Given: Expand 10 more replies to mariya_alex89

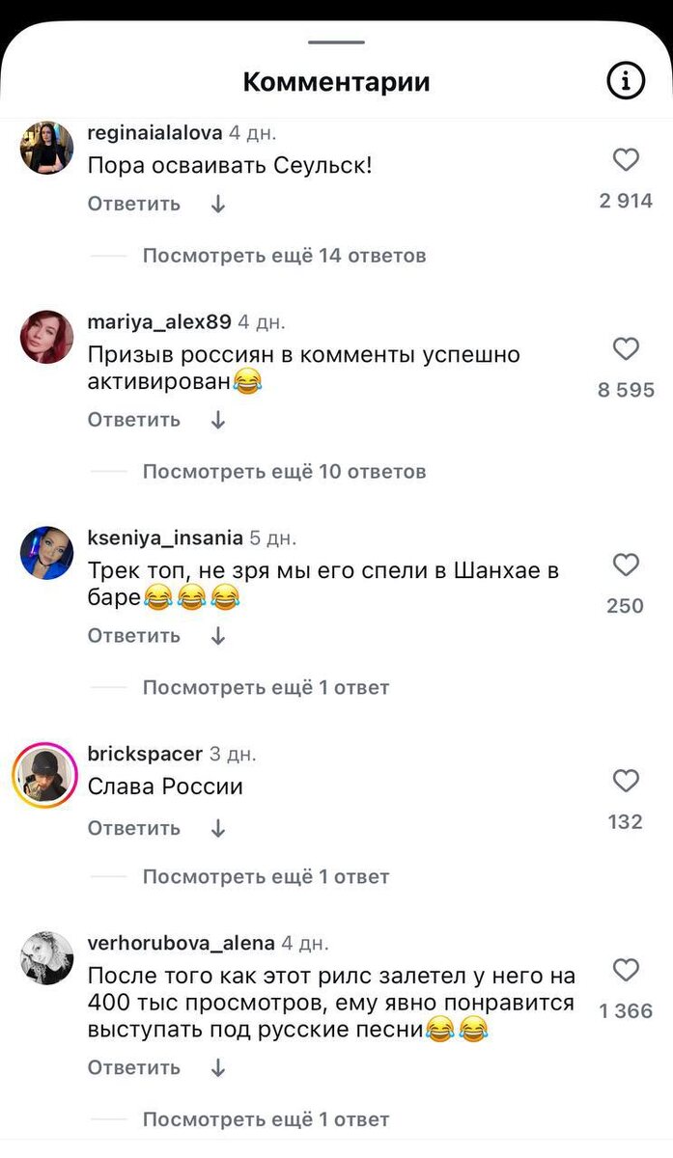Looking at the screenshot, I should [x=284, y=472].
